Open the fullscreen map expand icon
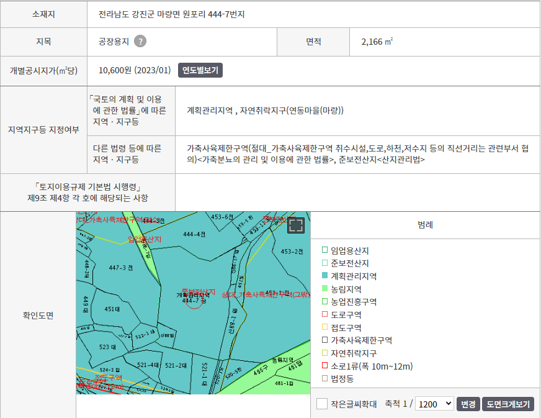The height and width of the screenshot is (418, 541). [296, 225]
